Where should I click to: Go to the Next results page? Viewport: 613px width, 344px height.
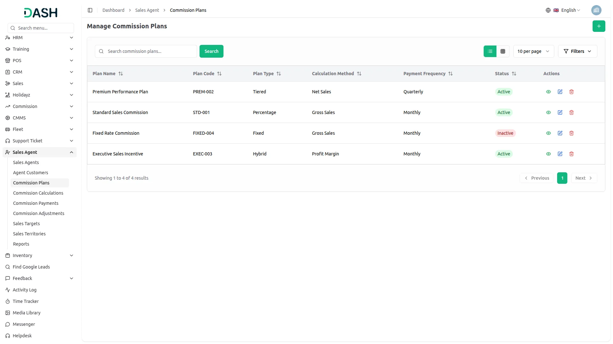pyautogui.click(x=584, y=178)
